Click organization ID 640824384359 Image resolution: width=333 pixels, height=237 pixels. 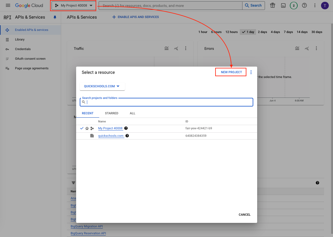point(196,136)
